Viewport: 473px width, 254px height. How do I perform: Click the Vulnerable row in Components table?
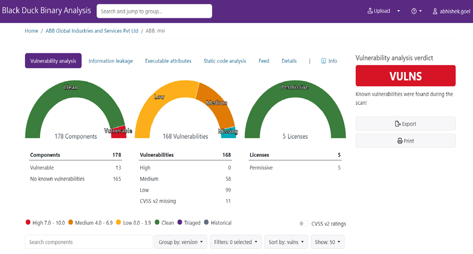tap(75, 167)
